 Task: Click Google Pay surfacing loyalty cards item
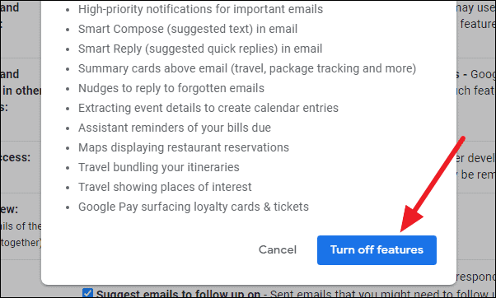point(194,207)
